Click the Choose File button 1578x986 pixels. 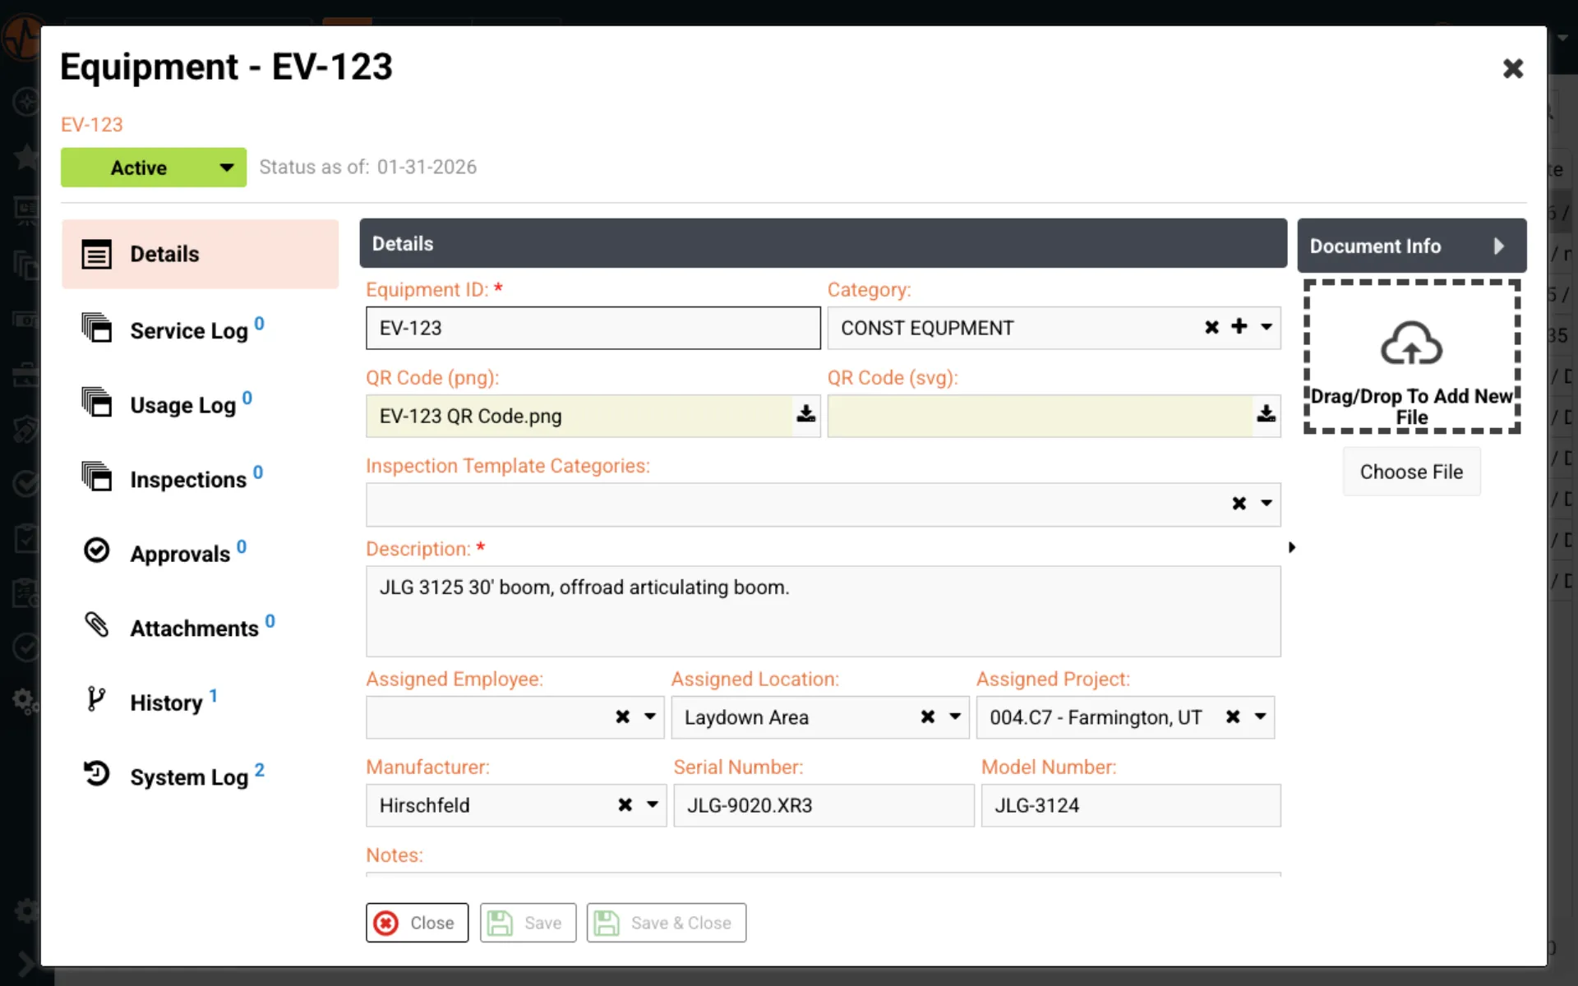pos(1411,472)
